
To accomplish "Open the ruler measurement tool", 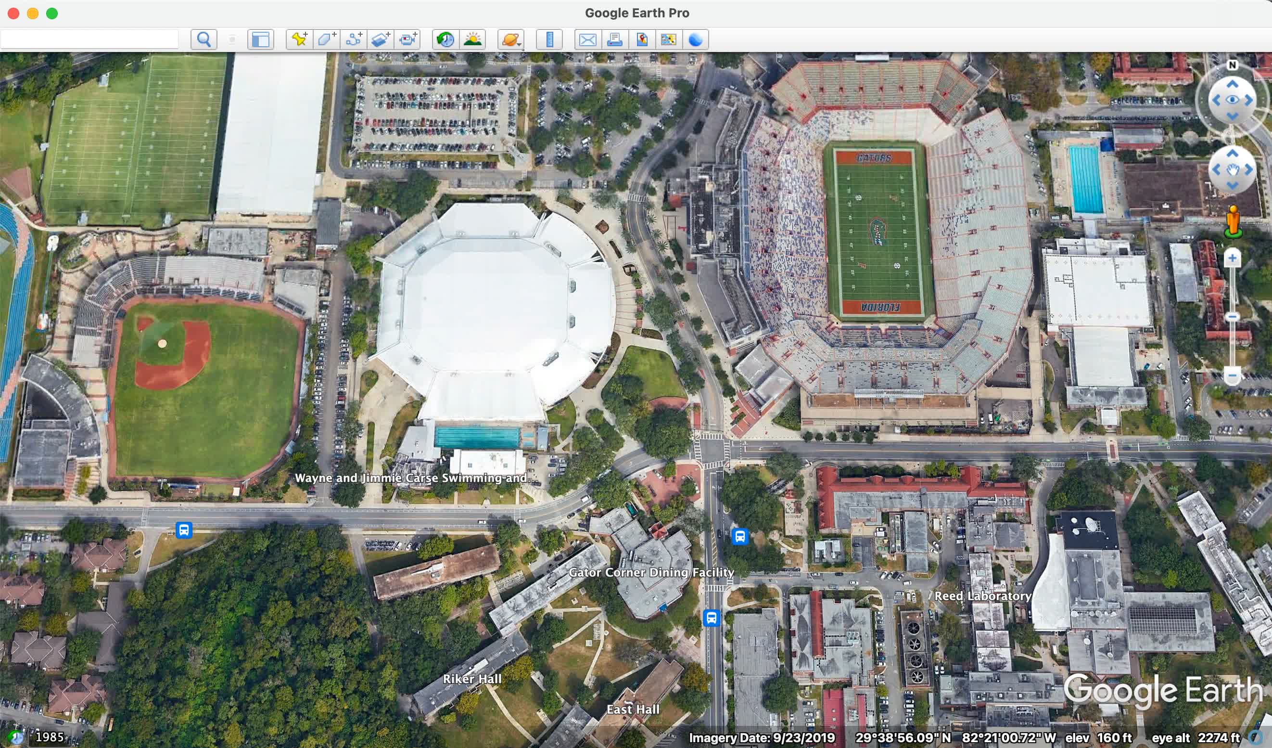I will [550, 39].
